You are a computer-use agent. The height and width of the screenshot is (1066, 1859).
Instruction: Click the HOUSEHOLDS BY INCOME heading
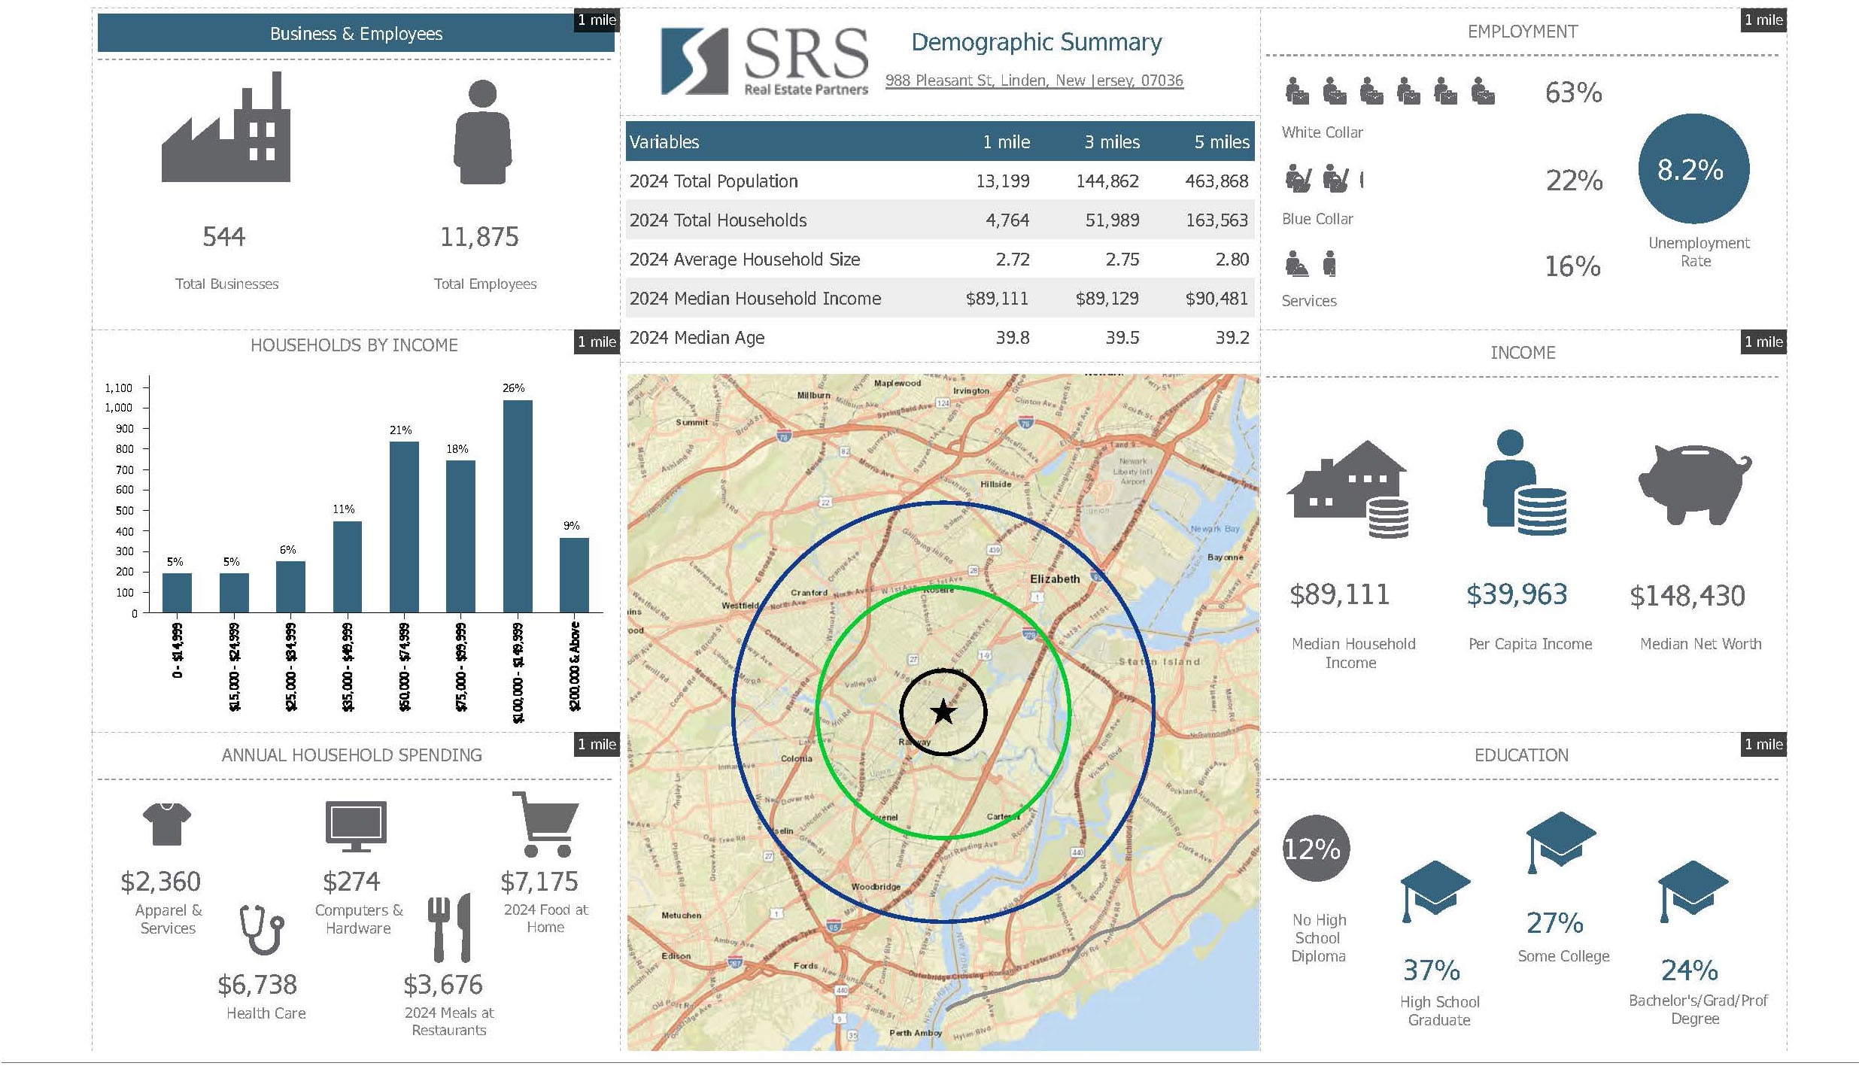pos(354,345)
